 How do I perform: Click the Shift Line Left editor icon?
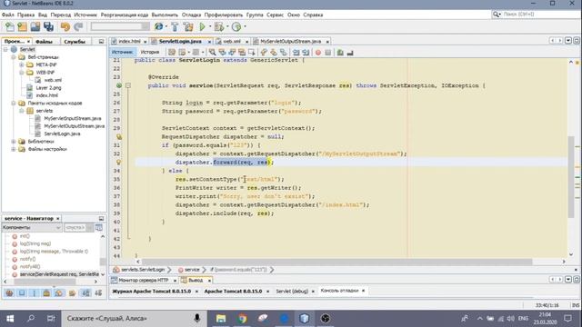coord(296,53)
